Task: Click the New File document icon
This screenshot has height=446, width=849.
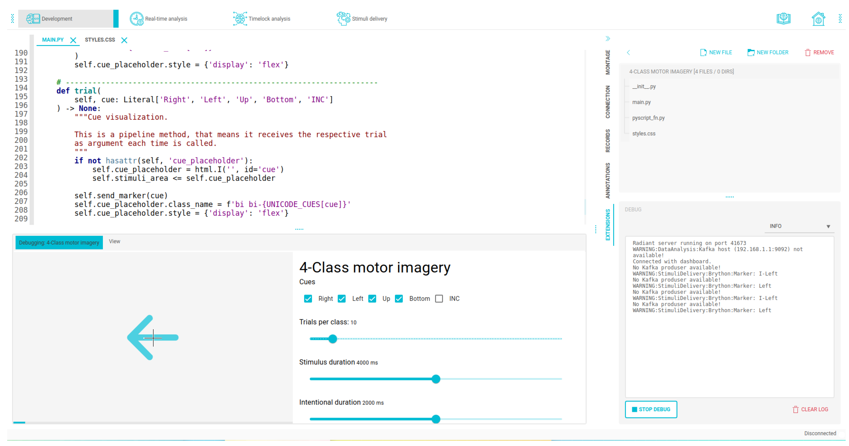Action: (703, 52)
